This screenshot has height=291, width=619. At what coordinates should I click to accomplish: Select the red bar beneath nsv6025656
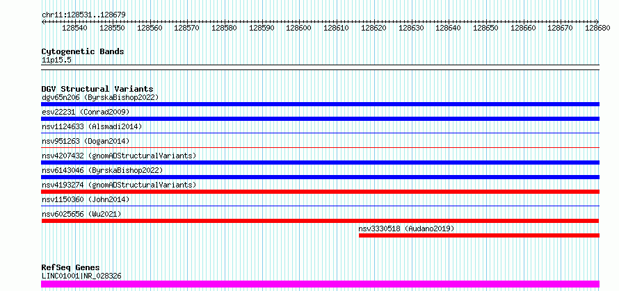pyautogui.click(x=320, y=221)
